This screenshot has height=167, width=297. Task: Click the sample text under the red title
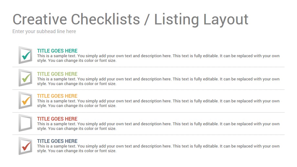pyautogui.click(x=158, y=126)
